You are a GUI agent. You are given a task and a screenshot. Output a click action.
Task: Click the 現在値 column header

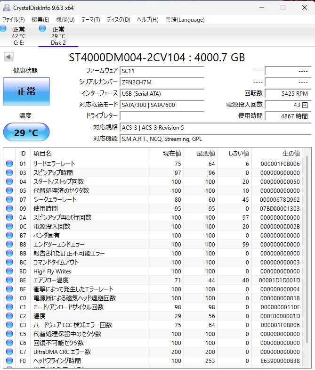tap(167, 153)
